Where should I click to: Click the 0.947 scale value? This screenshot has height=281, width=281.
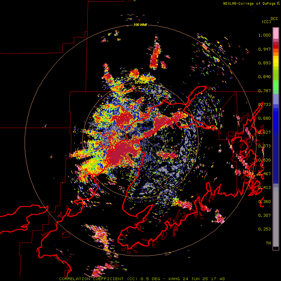(x=264, y=49)
